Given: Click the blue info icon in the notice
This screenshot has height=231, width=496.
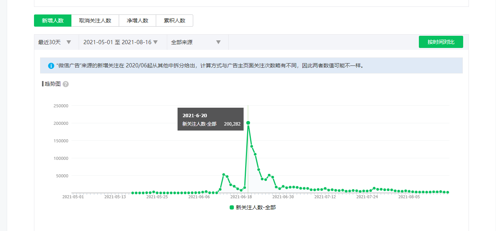Looking at the screenshot, I should point(51,66).
